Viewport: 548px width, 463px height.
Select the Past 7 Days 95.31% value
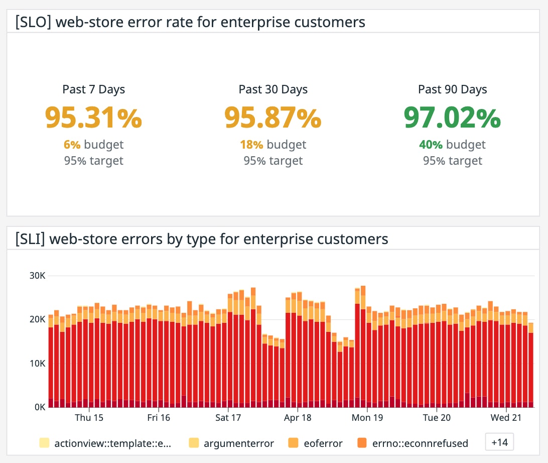[94, 117]
